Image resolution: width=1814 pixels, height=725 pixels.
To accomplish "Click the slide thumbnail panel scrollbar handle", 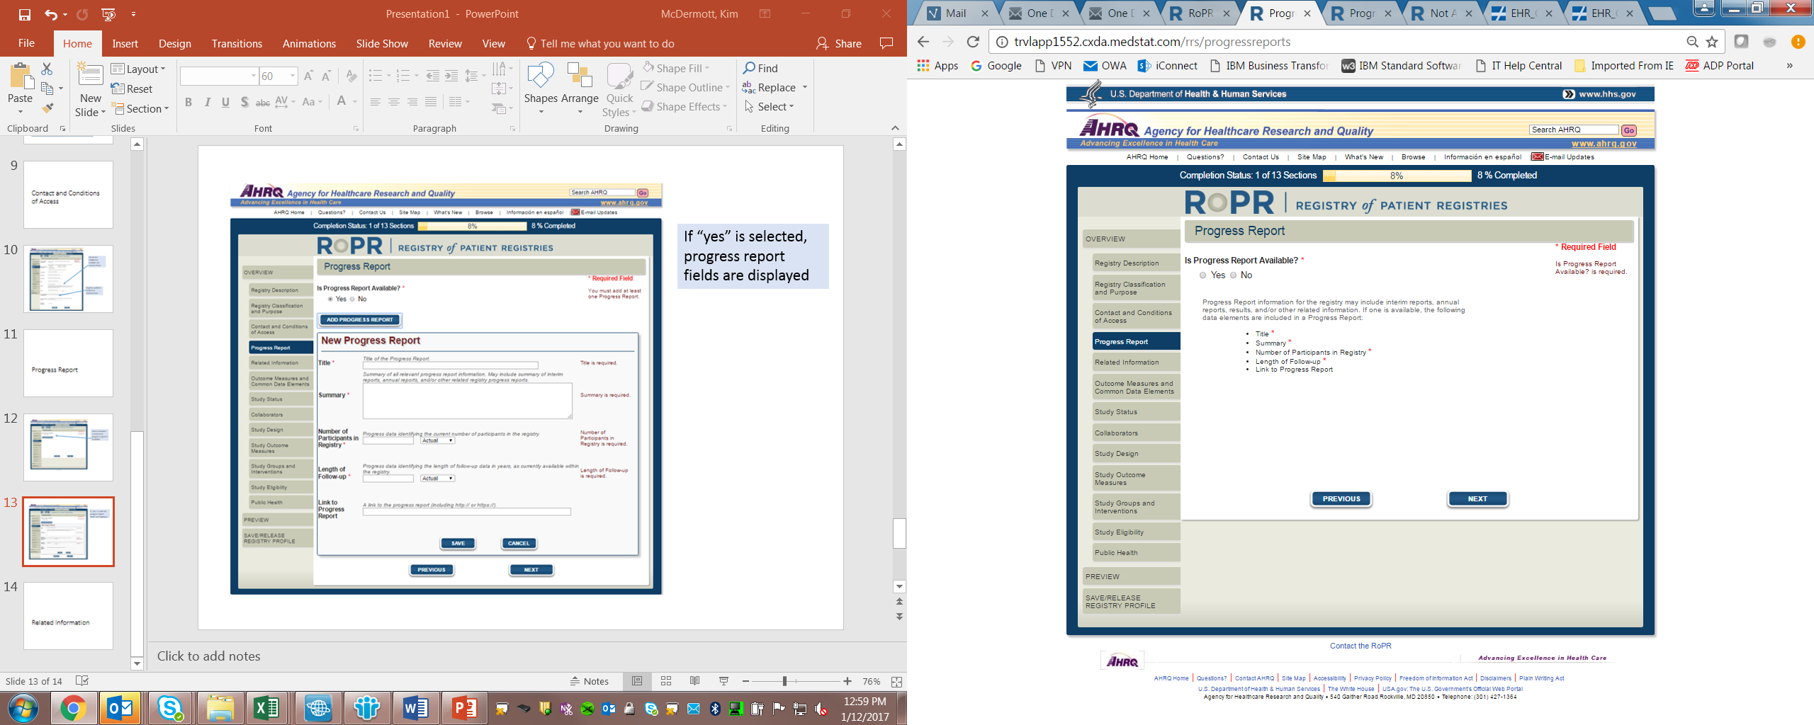I will coord(137,543).
